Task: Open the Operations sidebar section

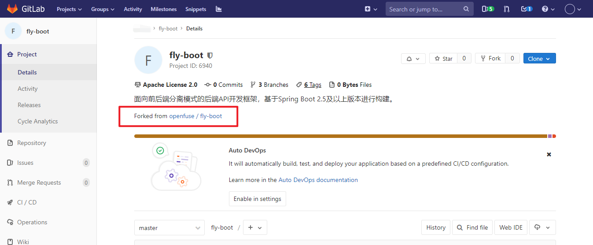Action: [x=32, y=222]
